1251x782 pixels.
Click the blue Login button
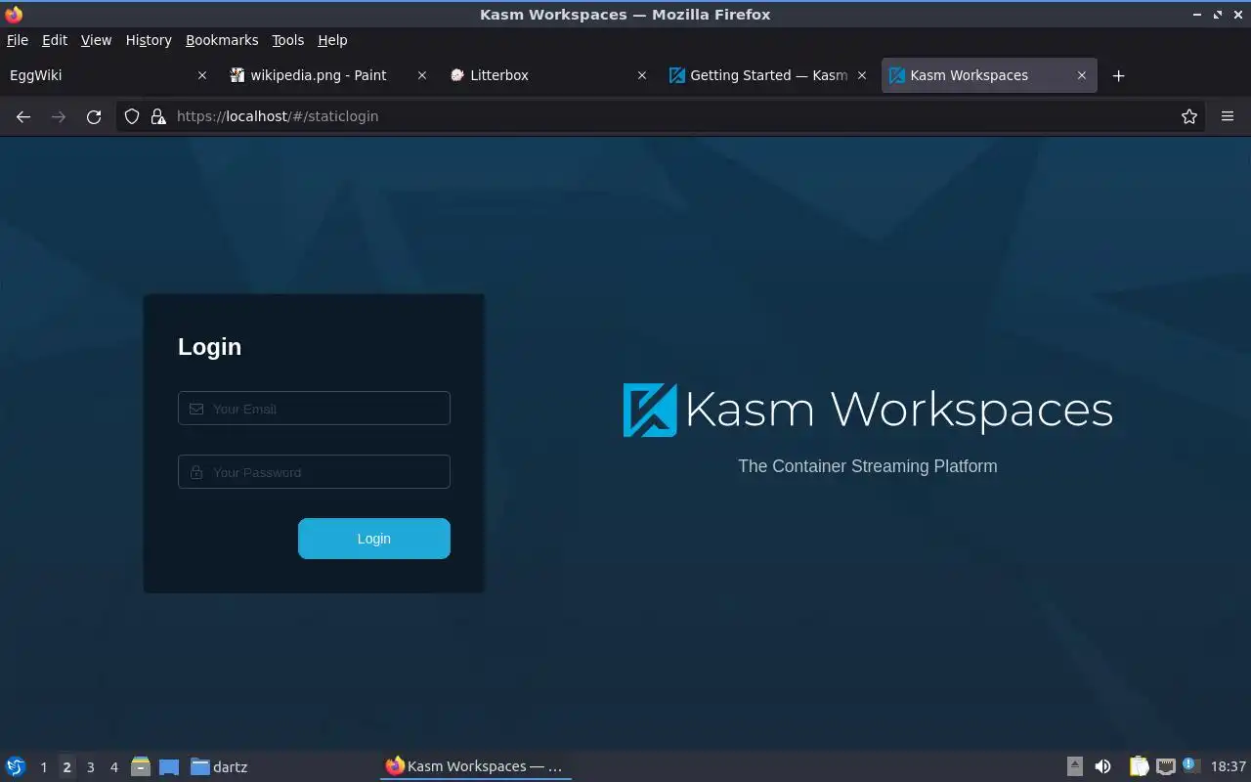coord(374,539)
